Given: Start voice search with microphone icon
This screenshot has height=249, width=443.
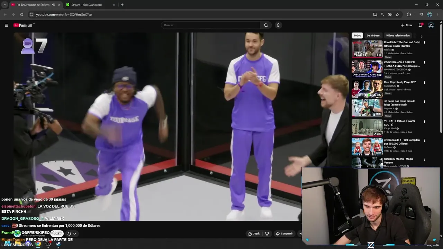Looking at the screenshot, I should point(278,25).
